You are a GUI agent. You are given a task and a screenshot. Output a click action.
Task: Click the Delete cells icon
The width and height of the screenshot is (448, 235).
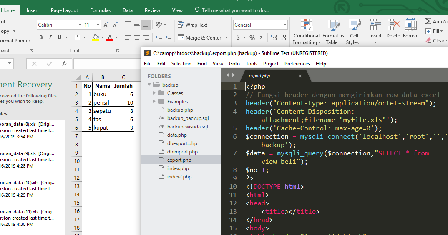click(393, 25)
